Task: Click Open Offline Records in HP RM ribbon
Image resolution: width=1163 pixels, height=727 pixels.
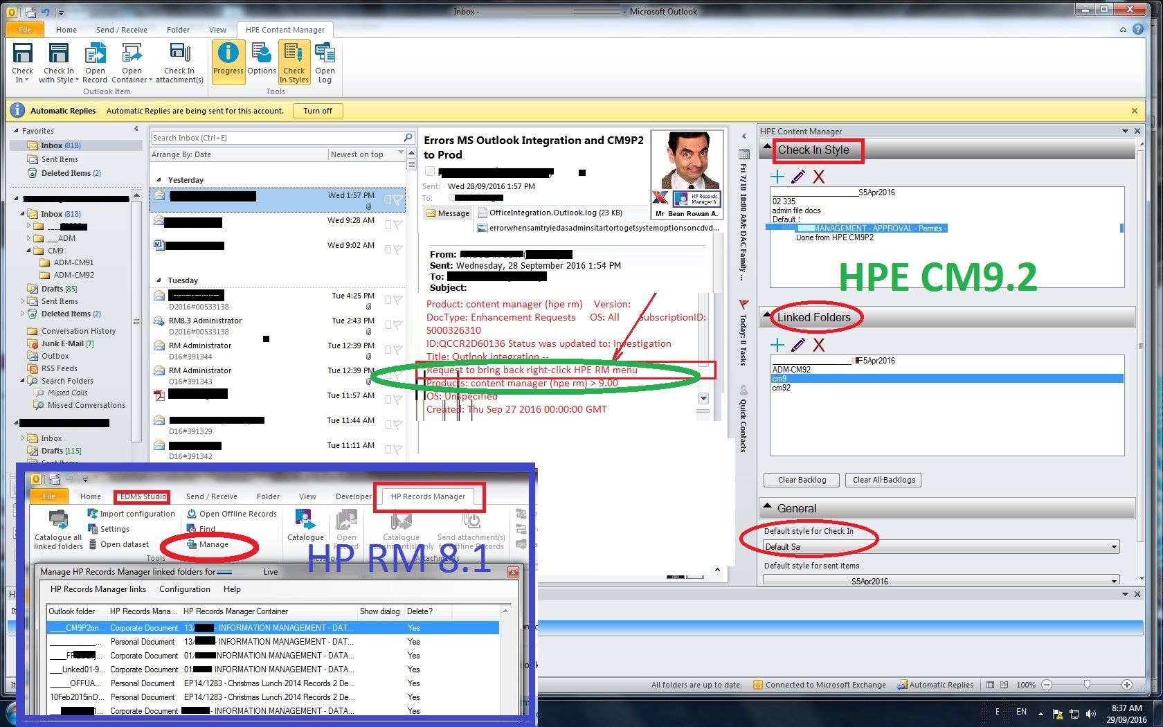Action: [x=232, y=514]
